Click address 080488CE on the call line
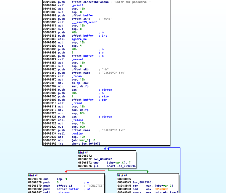Image resolution: width=226 pixels, height=193 pixels. point(50,39)
